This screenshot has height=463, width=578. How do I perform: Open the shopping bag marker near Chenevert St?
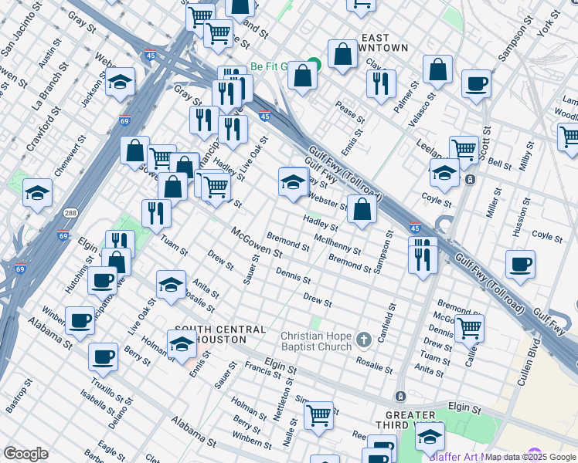pyautogui.click(x=135, y=153)
